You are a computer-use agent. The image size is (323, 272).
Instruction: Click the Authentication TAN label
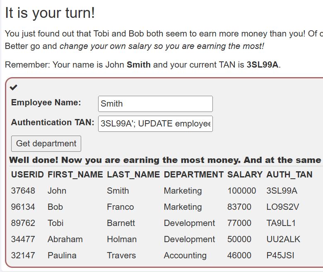pyautogui.click(x=53, y=122)
